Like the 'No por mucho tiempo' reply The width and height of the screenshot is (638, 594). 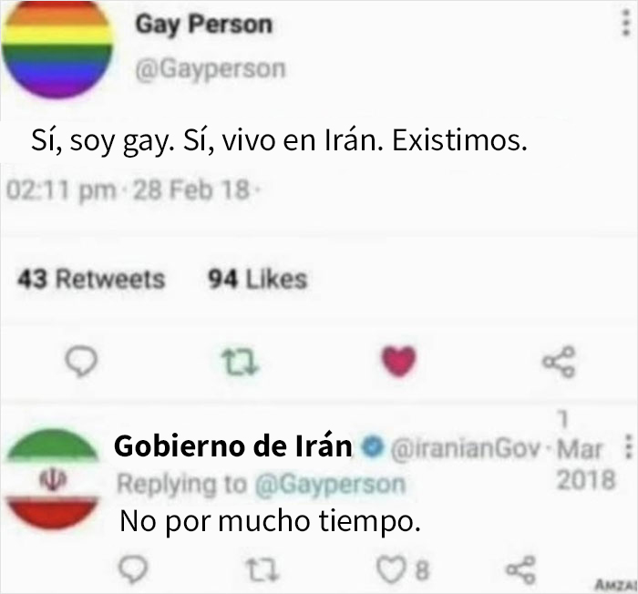391,570
